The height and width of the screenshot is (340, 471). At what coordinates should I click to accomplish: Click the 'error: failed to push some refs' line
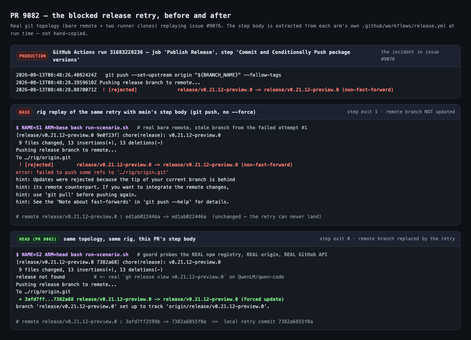pos(92,172)
